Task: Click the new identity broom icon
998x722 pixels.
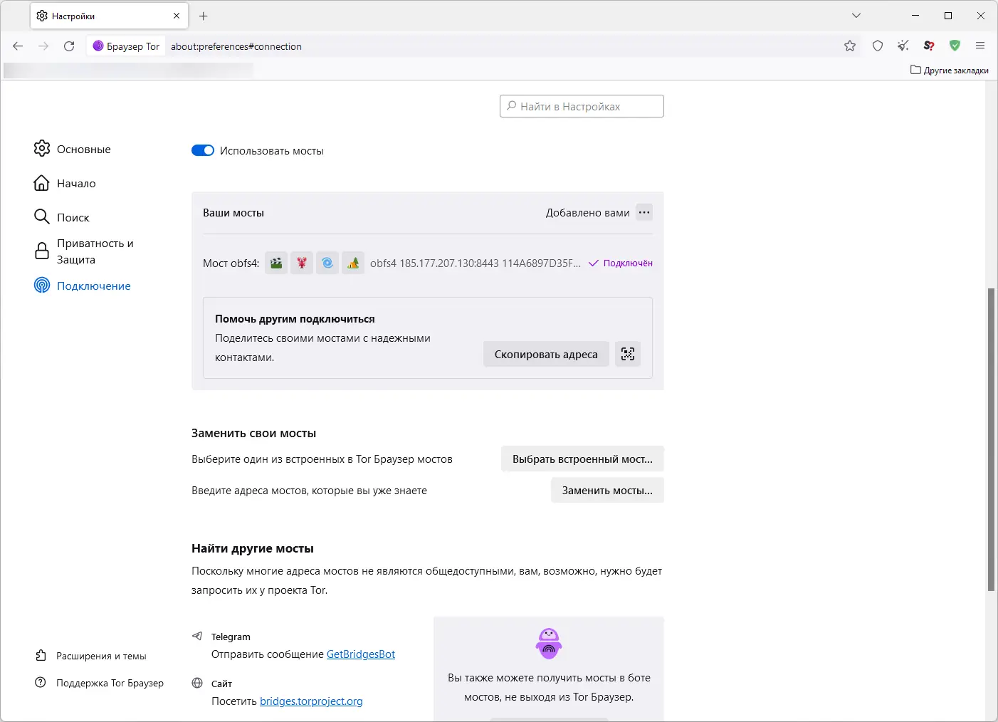Action: click(x=903, y=46)
